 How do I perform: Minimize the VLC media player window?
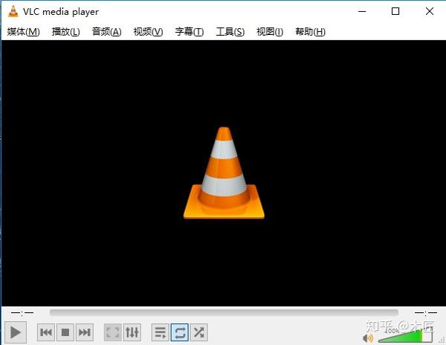tap(362, 11)
